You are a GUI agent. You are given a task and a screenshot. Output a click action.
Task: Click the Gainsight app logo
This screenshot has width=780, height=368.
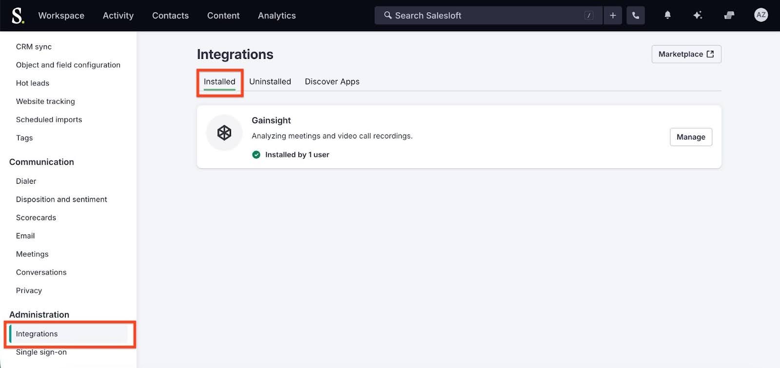click(x=224, y=133)
